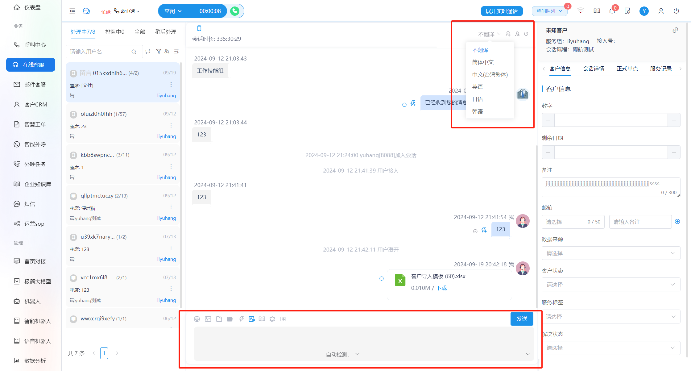691x371 pixels.
Task: Click the 请输入备注 email remark field
Action: tap(640, 222)
